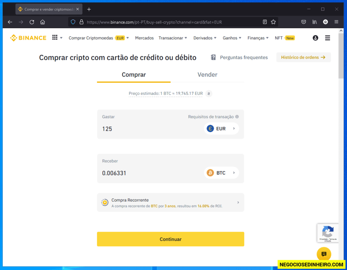The image size is (347, 270).
Task: Click the scrollbar up arrow
Action: point(341,31)
